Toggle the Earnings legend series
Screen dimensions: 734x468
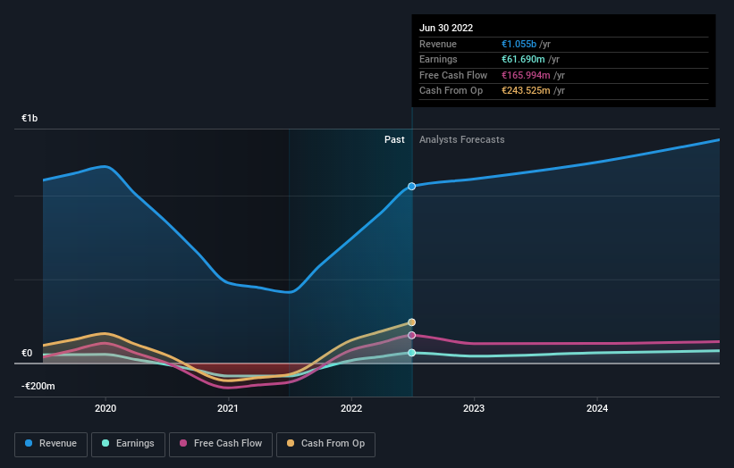click(x=128, y=444)
